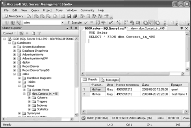The height and width of the screenshot is (128, 191).
Task: Click Display Estimated Execution Plan icon
Action: tap(98, 23)
